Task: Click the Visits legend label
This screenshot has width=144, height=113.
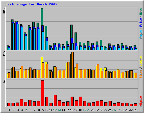Action: (141, 61)
